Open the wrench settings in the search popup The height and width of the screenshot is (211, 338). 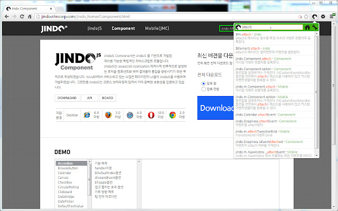pyautogui.click(x=315, y=27)
